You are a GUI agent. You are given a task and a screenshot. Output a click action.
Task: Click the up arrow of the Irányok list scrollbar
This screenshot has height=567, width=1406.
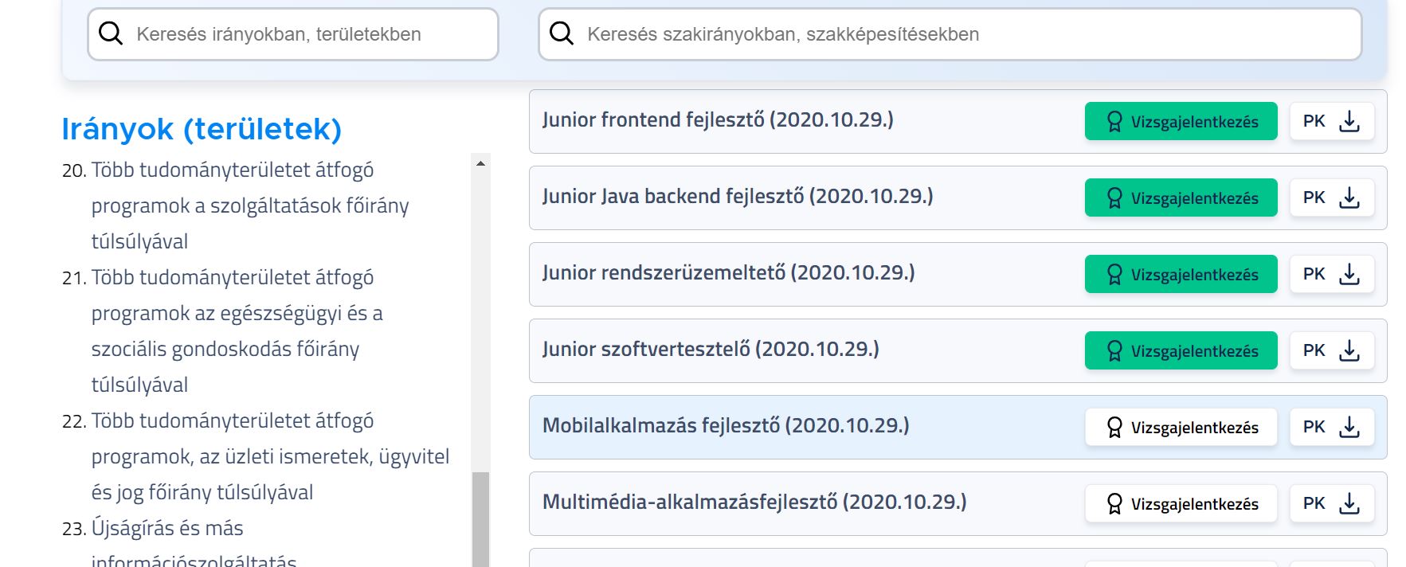(480, 163)
